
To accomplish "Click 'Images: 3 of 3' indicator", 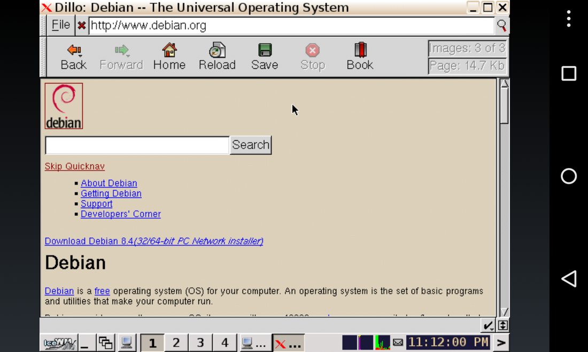I will coord(467,48).
